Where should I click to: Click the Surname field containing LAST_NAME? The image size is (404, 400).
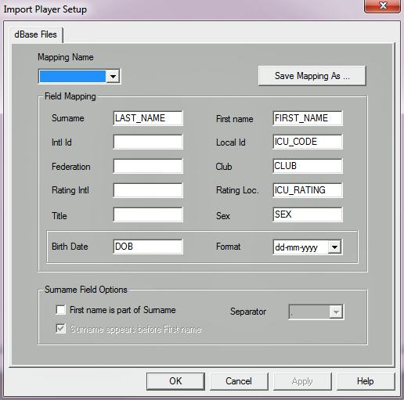pos(148,118)
